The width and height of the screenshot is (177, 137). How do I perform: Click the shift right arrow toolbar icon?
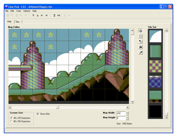click(x=46, y=15)
